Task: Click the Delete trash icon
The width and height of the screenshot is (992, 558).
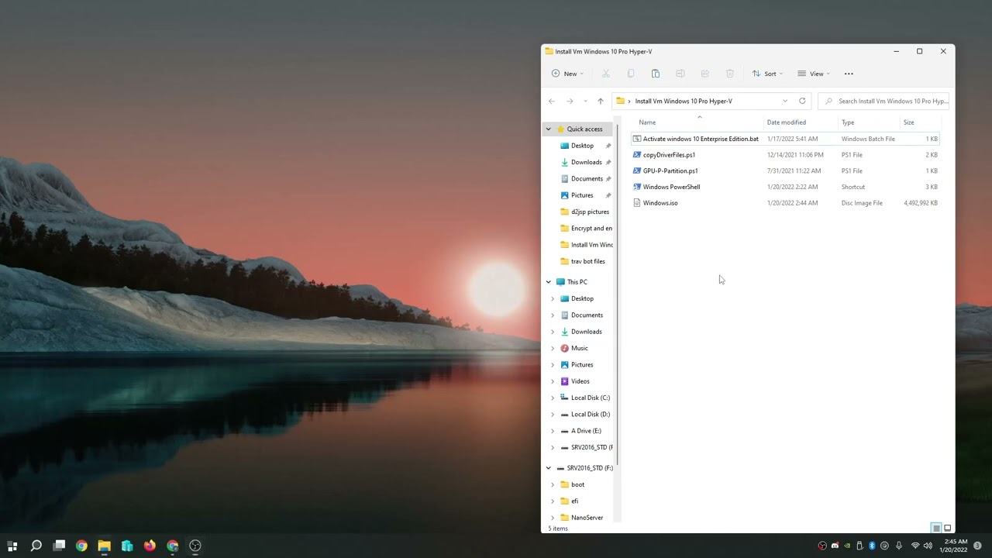Action: 730,74
